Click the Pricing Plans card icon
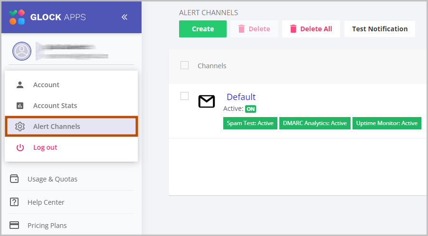This screenshot has height=236, width=428. [14, 226]
